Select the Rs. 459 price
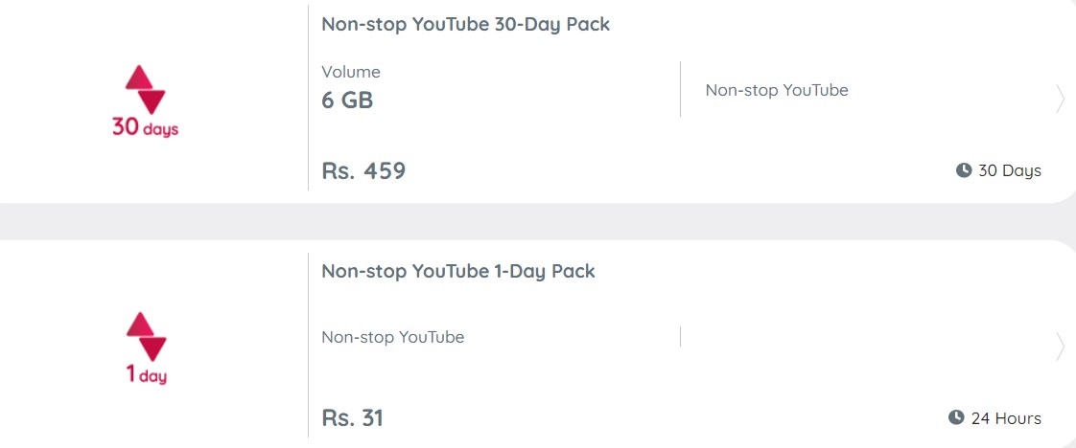Viewport: 1076px width, 448px height. tap(363, 170)
